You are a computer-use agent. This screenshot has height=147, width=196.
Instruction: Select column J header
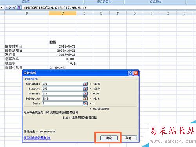click(x=185, y=13)
